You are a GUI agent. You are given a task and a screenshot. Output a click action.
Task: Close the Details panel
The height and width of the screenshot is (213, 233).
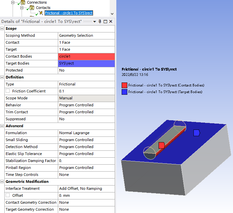tap(111, 22)
